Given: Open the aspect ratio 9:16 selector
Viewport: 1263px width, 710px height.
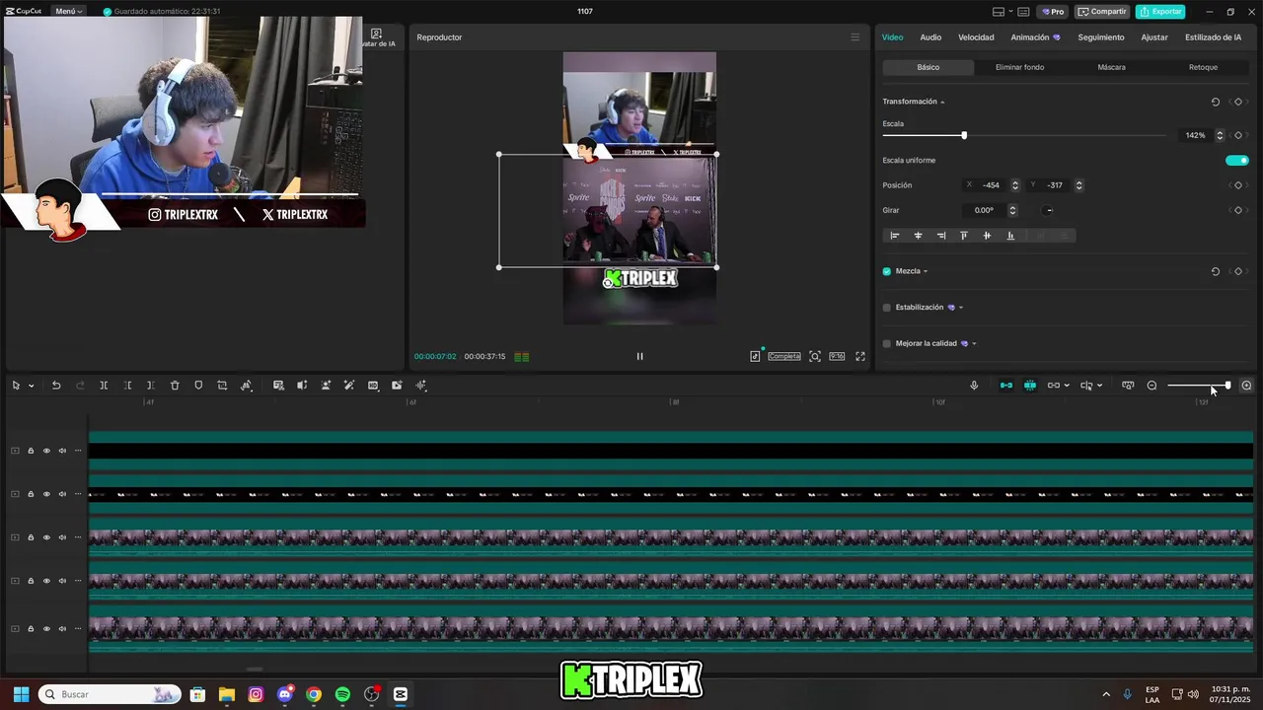Looking at the screenshot, I should [837, 356].
